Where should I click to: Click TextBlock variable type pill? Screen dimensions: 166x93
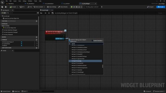[x=22, y=45]
